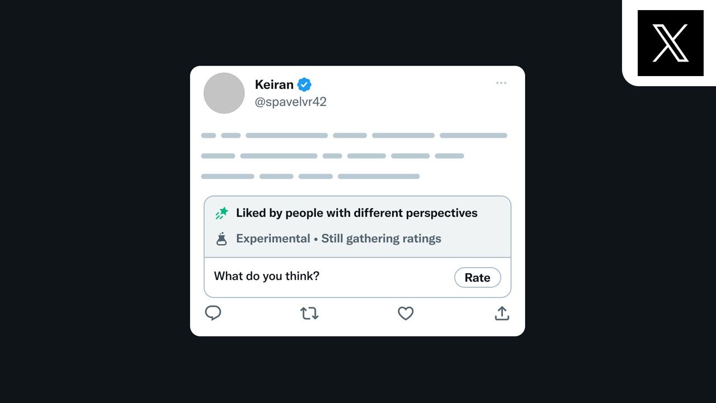716x403 pixels.
Task: Click the "What do you think?" prompt
Action: pyautogui.click(x=267, y=276)
